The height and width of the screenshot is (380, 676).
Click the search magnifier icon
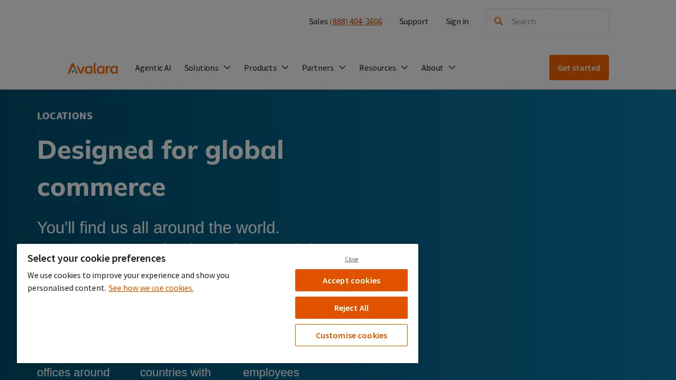[x=499, y=21]
